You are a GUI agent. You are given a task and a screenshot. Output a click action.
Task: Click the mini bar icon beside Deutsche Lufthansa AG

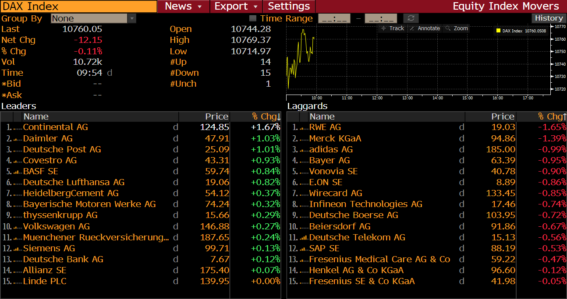coord(18,183)
